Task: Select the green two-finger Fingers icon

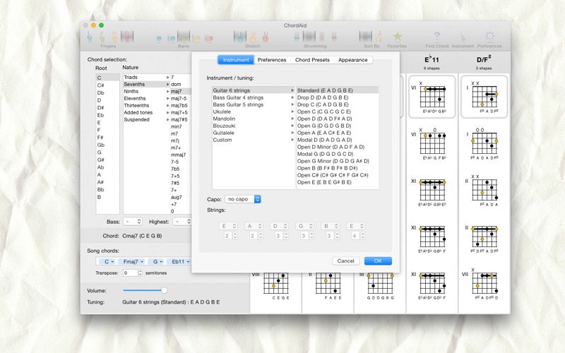Action: point(102,37)
